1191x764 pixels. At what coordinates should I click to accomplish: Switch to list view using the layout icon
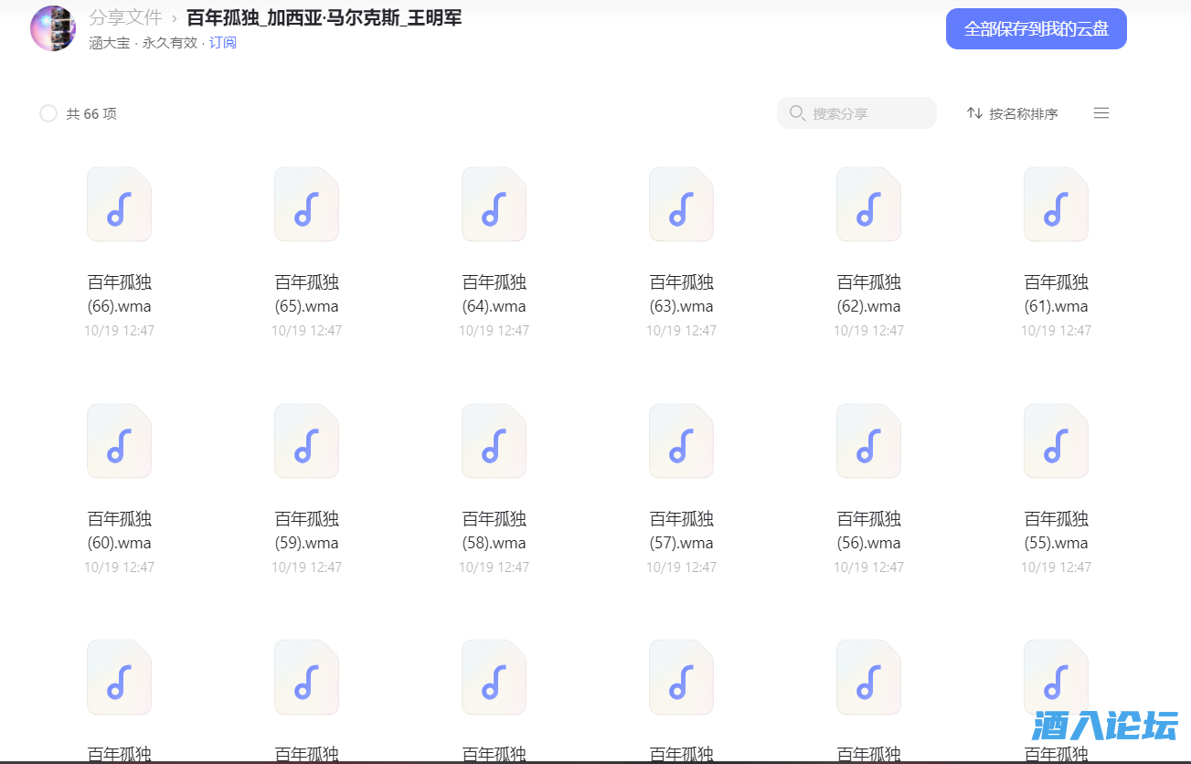click(1101, 112)
